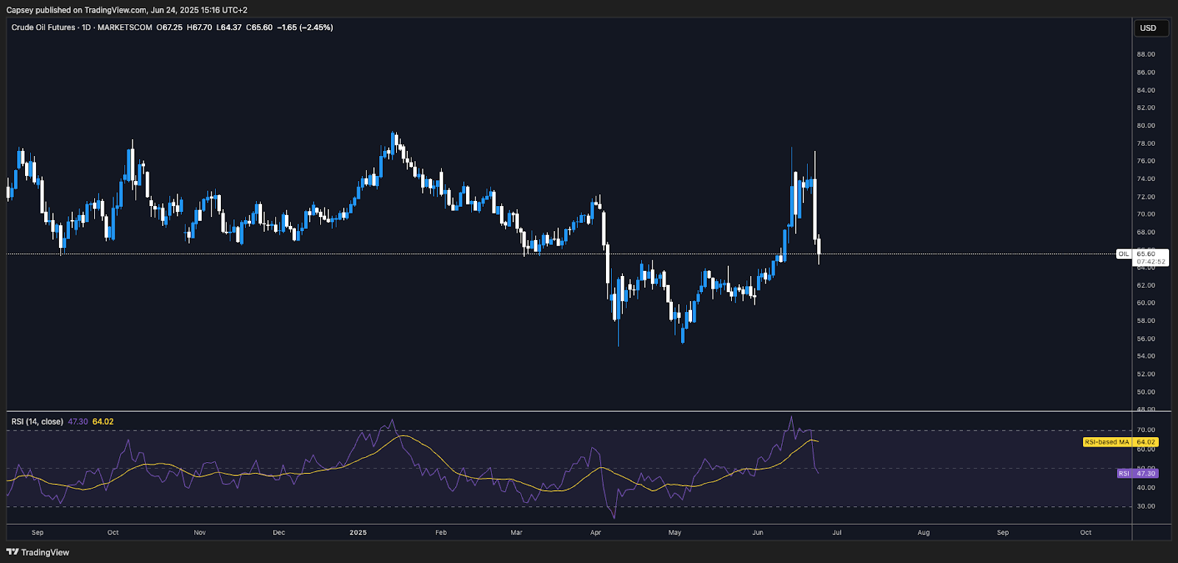This screenshot has width=1178, height=563.
Task: Click the 2025 label on time axis
Action: [358, 532]
